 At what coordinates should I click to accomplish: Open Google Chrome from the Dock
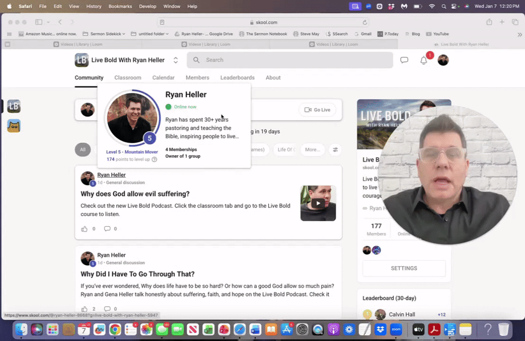click(x=115, y=330)
